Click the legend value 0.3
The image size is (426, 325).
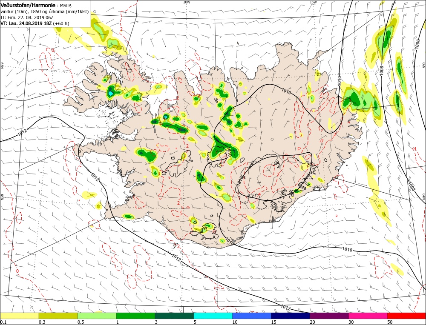tap(42, 322)
